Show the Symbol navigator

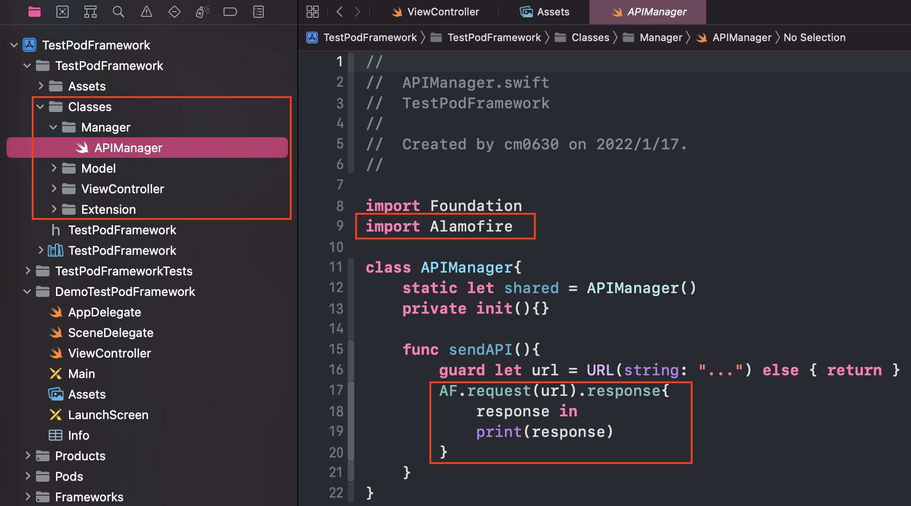(91, 12)
